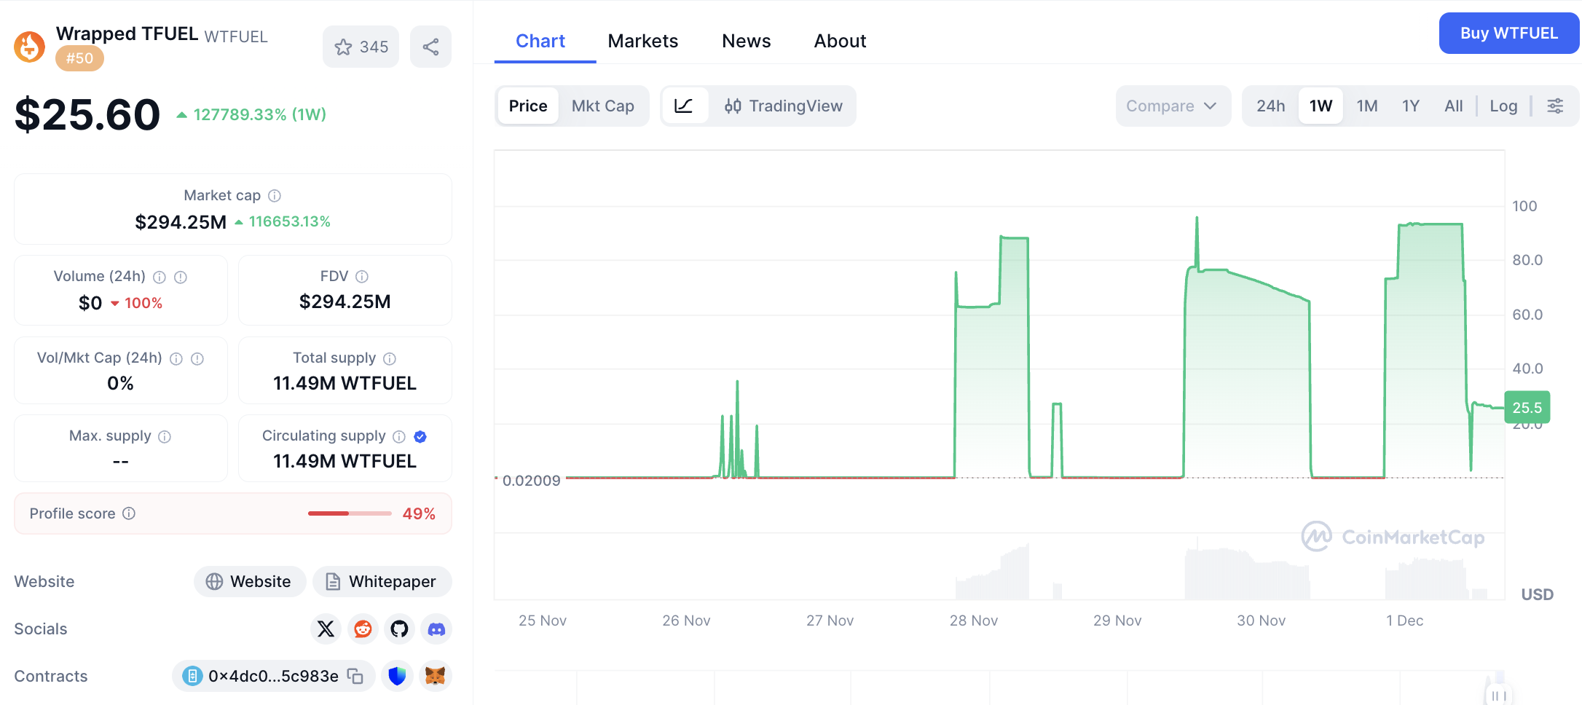1582x705 pixels.
Task: Open the GitHub social link
Action: (x=399, y=629)
